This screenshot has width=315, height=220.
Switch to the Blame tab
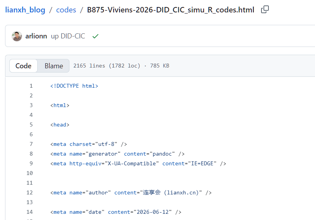pyautogui.click(x=54, y=66)
